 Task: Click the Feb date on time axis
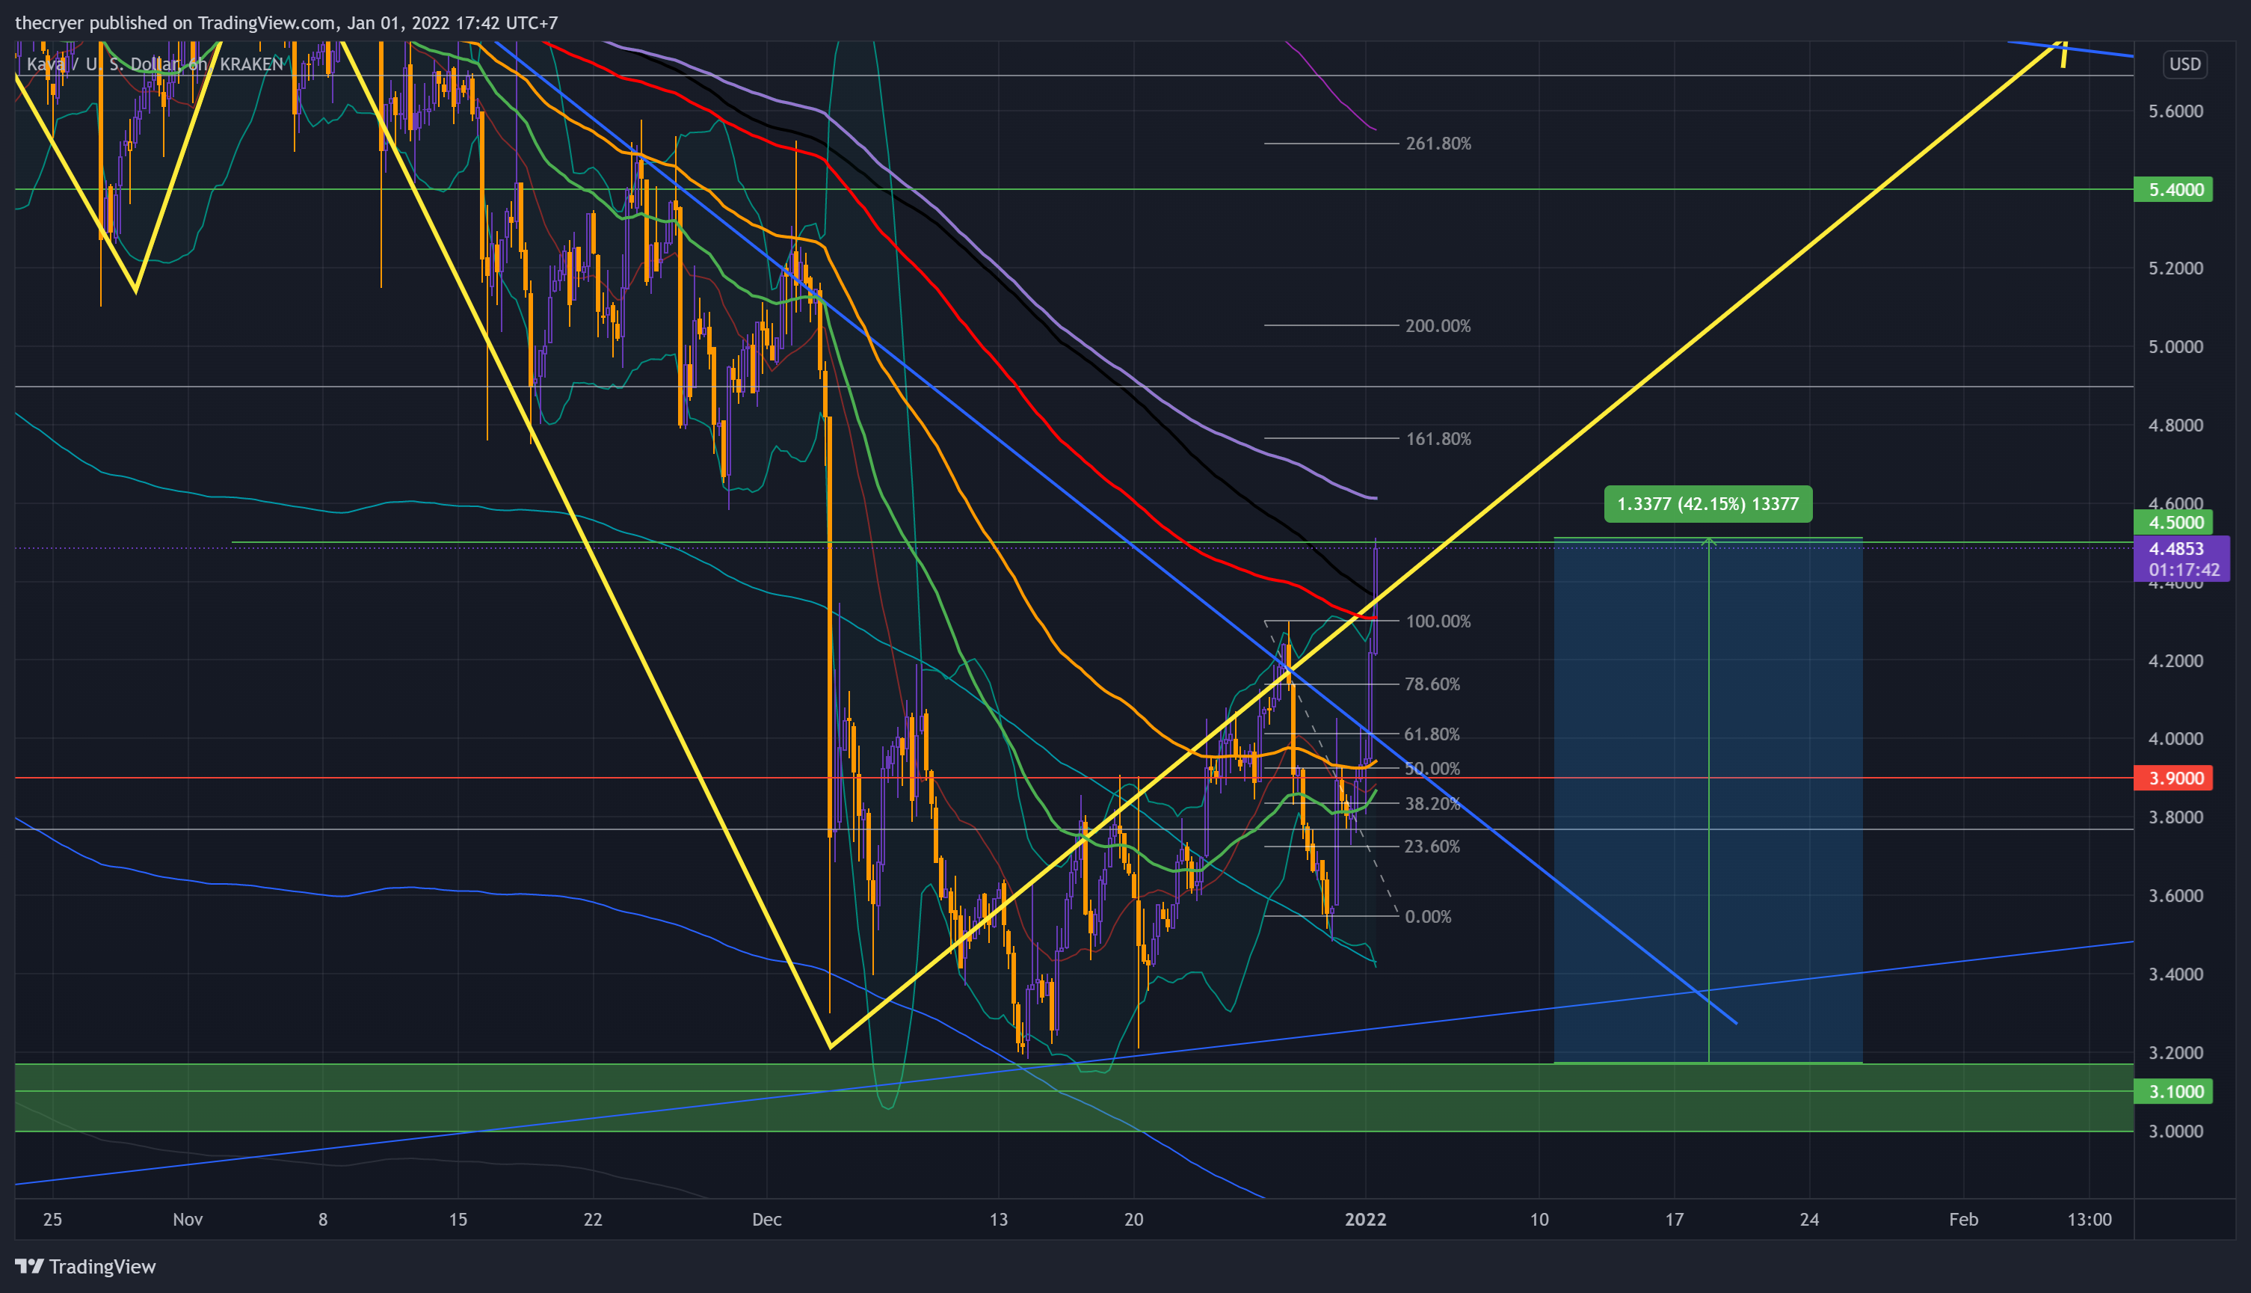(1963, 1219)
